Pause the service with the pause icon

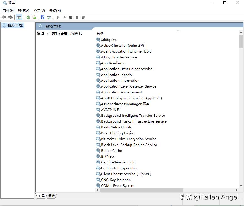pyautogui.click(x=77, y=17)
